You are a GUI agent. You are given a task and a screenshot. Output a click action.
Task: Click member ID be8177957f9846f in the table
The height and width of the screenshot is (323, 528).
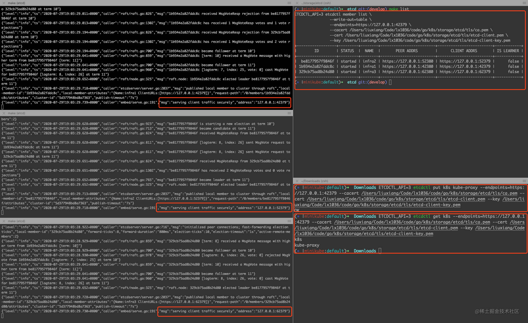click(317, 61)
